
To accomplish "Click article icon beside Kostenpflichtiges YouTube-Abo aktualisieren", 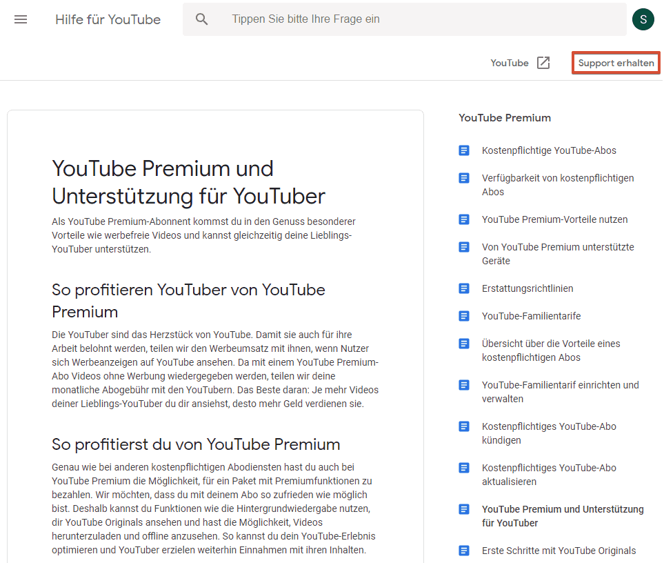I will (x=464, y=468).
